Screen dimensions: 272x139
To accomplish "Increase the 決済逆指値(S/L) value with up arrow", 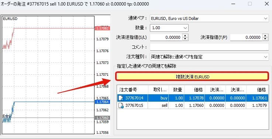I will (185, 36).
